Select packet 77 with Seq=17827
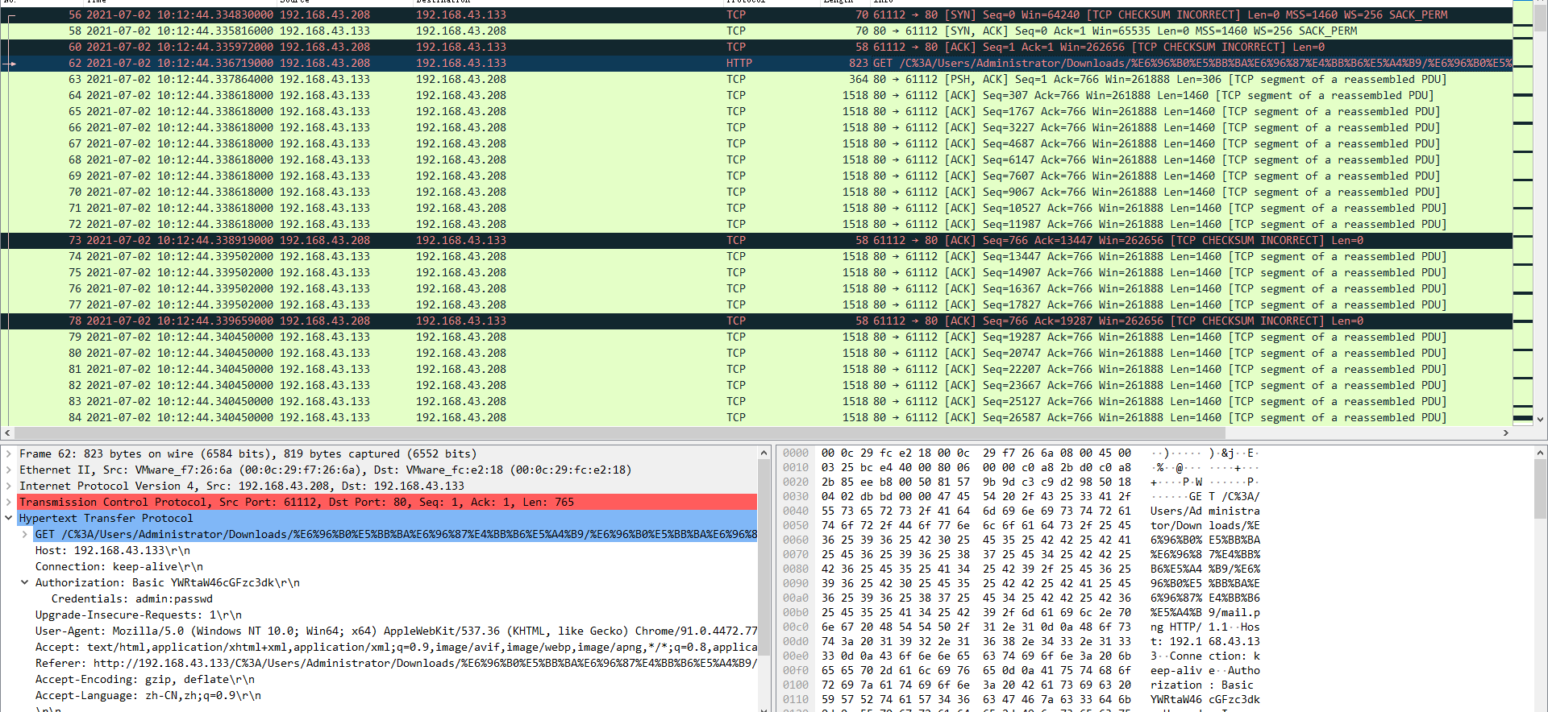Image resolution: width=1548 pixels, height=712 pixels. (756, 304)
